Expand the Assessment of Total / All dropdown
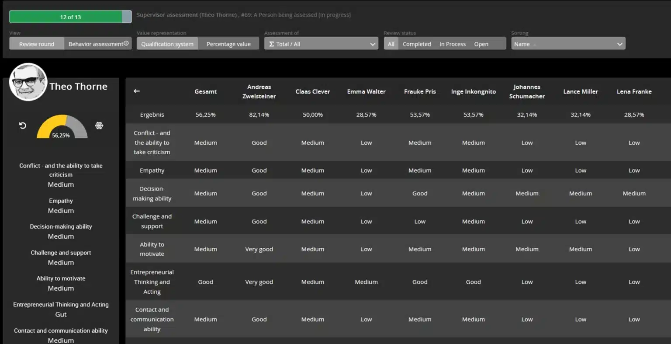This screenshot has height=344, width=671. (x=321, y=44)
